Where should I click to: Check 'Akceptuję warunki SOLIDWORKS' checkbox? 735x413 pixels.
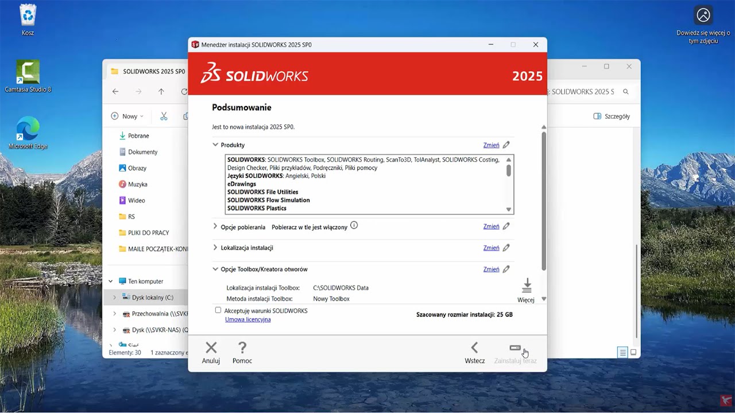click(218, 310)
